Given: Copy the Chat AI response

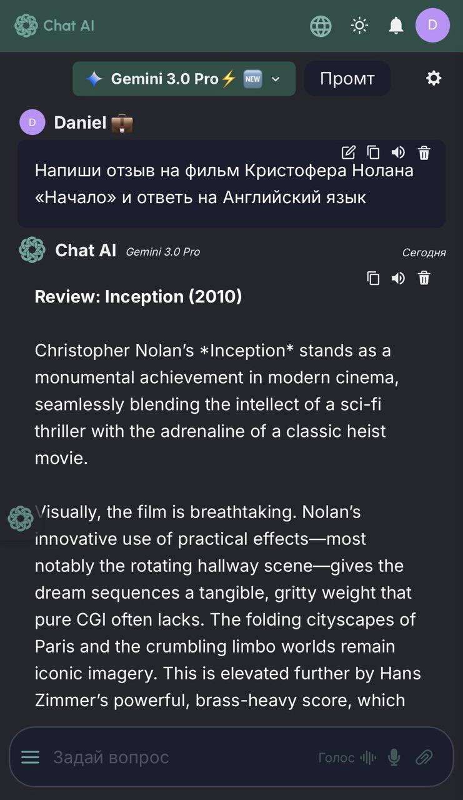Looking at the screenshot, I should 373,278.
